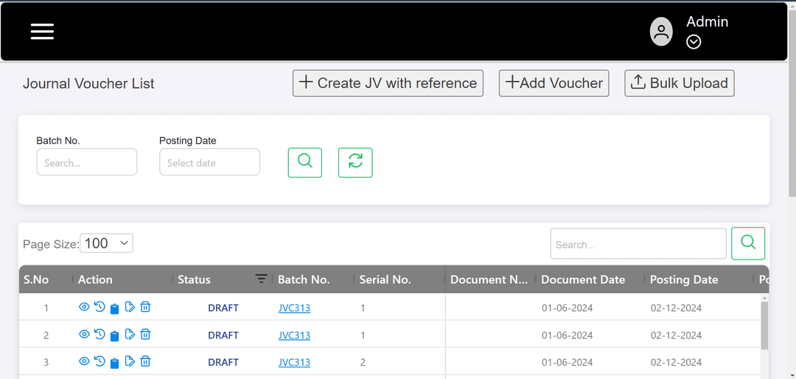Click Create JV with reference button

click(x=388, y=83)
